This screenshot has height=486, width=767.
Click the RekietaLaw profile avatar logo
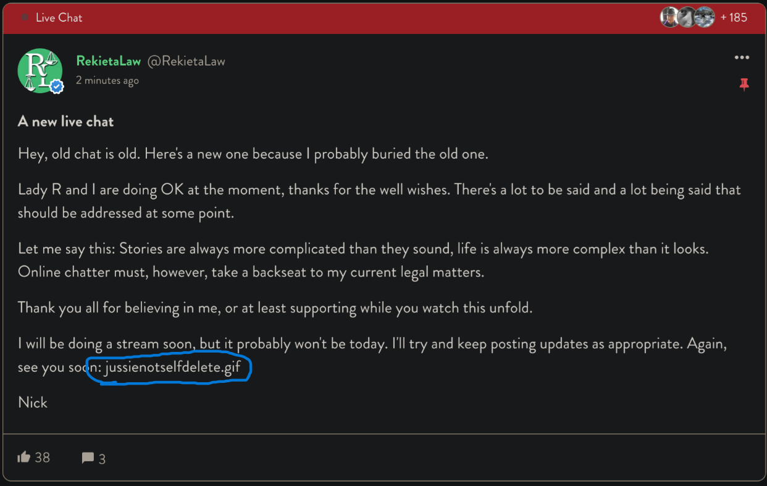coord(40,71)
